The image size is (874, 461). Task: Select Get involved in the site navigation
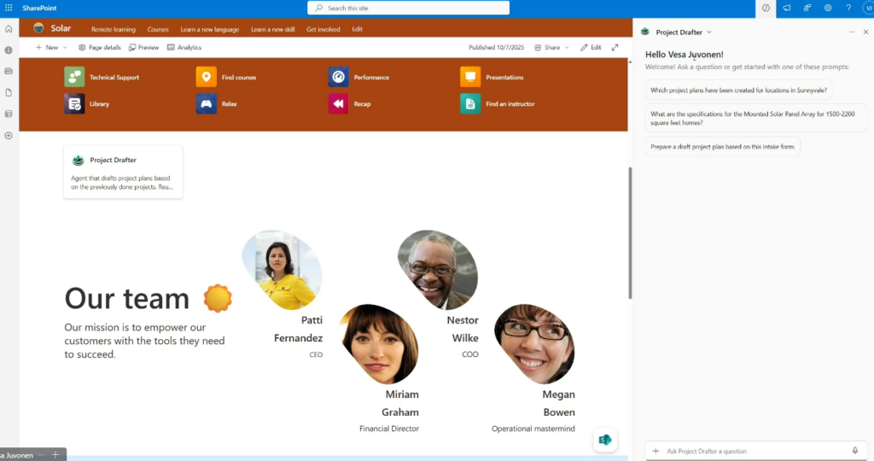coord(323,29)
